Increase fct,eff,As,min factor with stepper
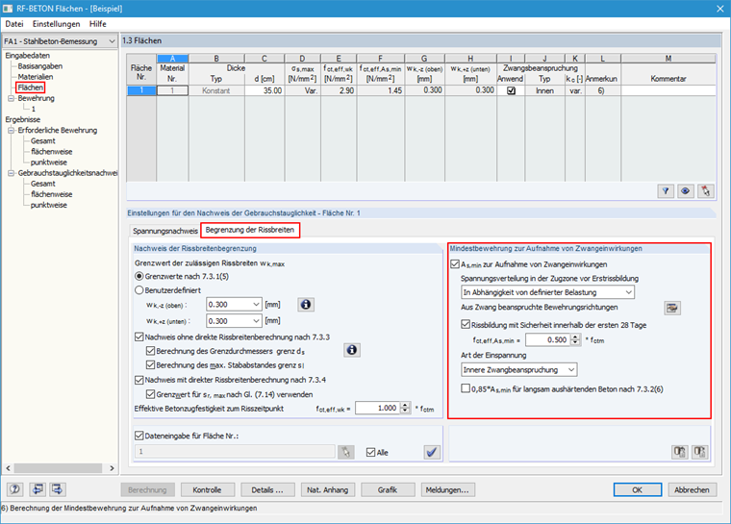 click(x=576, y=337)
